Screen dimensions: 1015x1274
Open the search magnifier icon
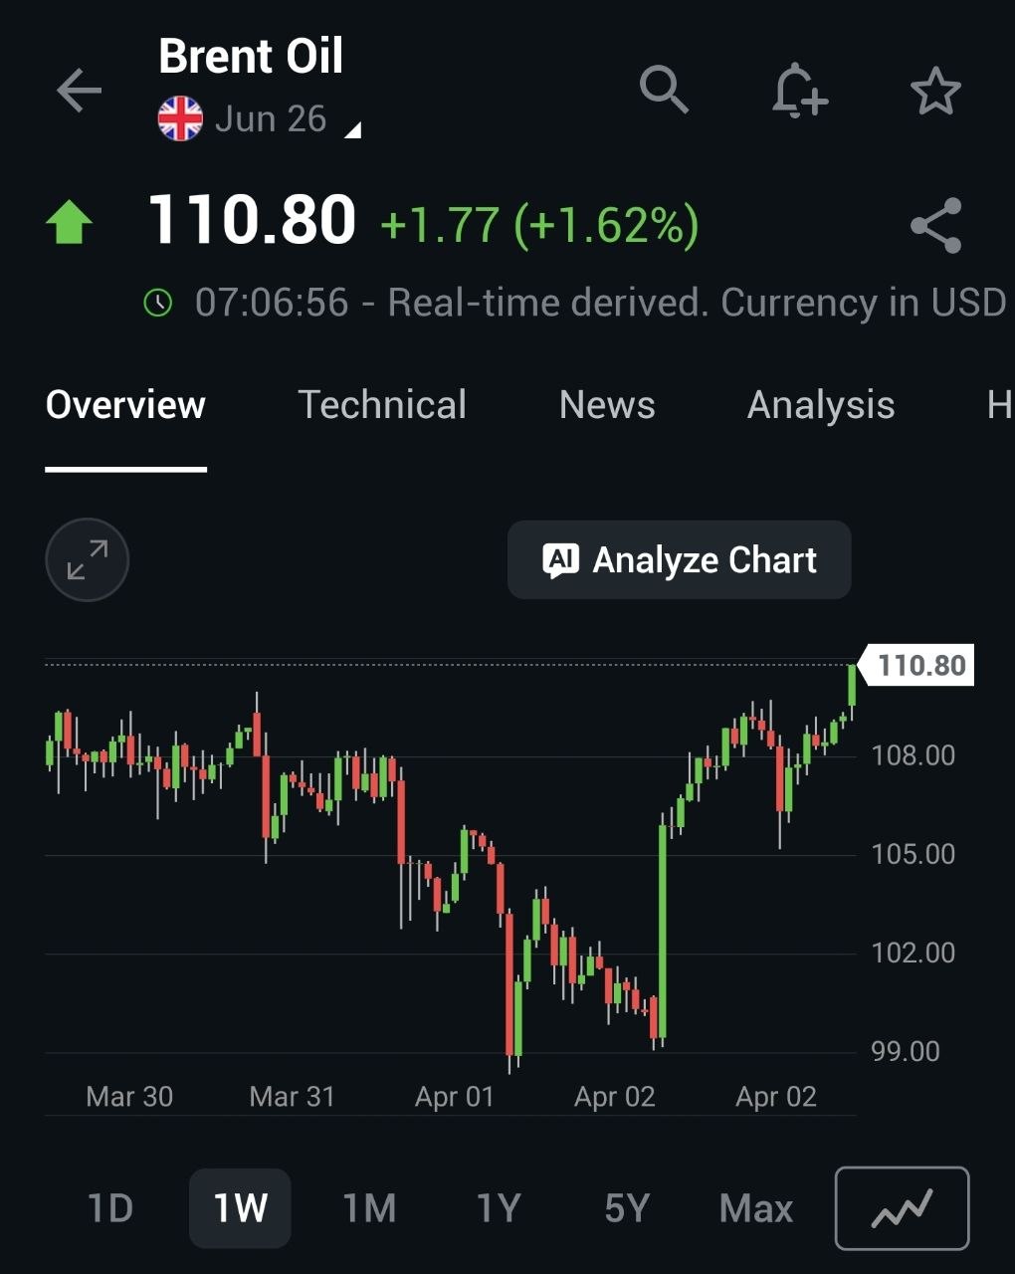pyautogui.click(x=664, y=91)
